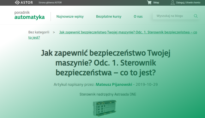The width and height of the screenshot is (205, 118).
Task: Go to Strona główna ASTOR
Action: coord(50,3)
